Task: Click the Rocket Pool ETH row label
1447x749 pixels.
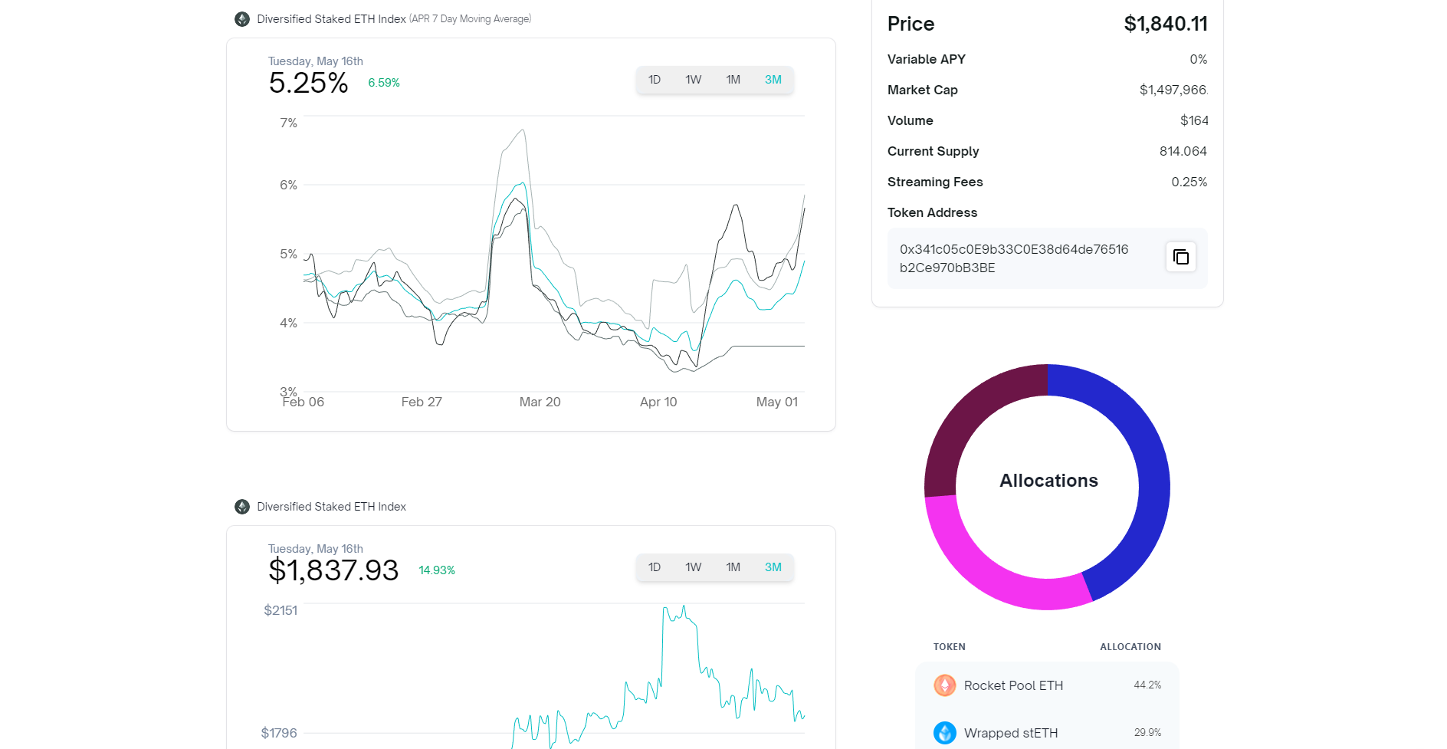Action: [1013, 685]
